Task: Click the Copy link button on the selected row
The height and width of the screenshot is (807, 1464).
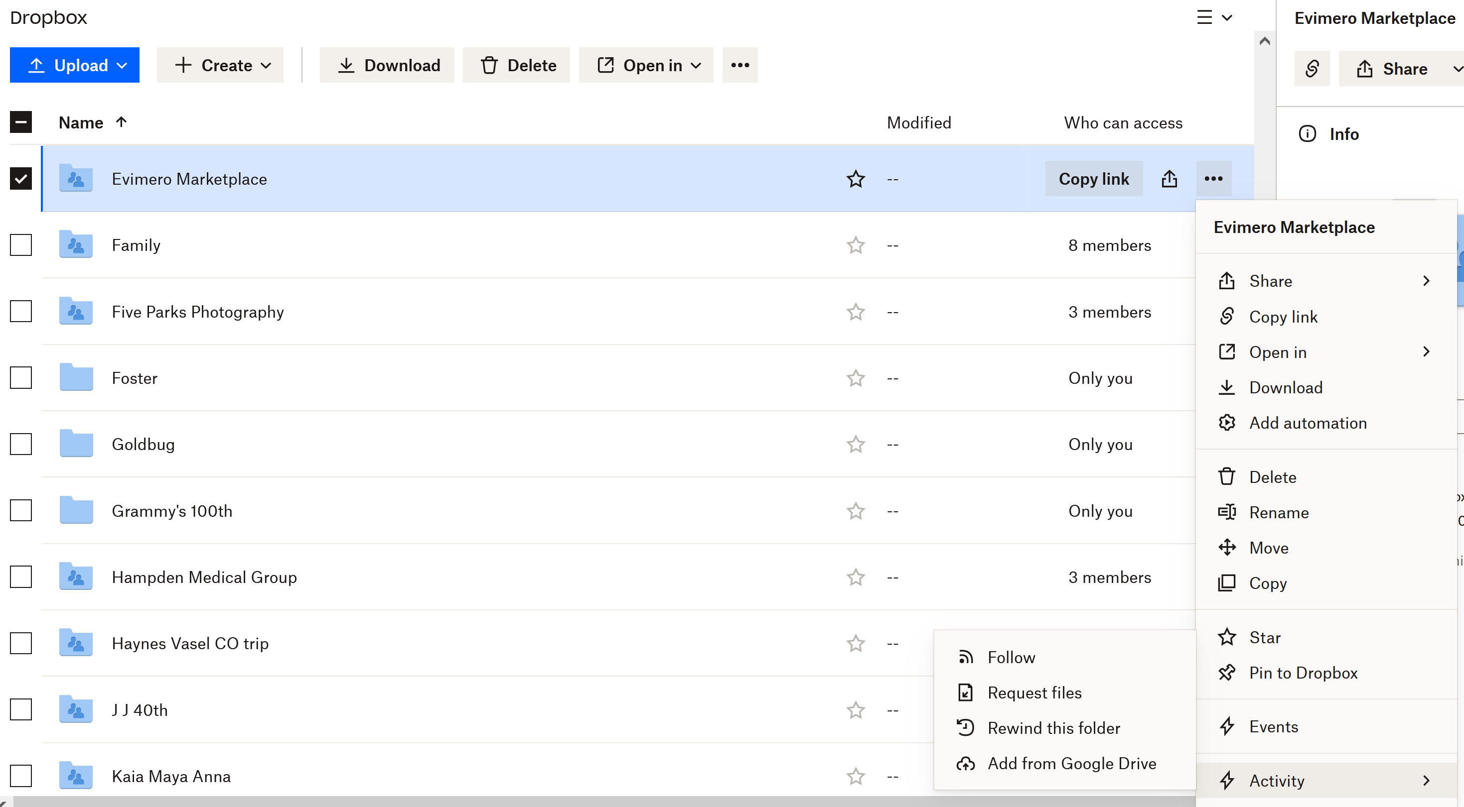Action: coord(1094,179)
